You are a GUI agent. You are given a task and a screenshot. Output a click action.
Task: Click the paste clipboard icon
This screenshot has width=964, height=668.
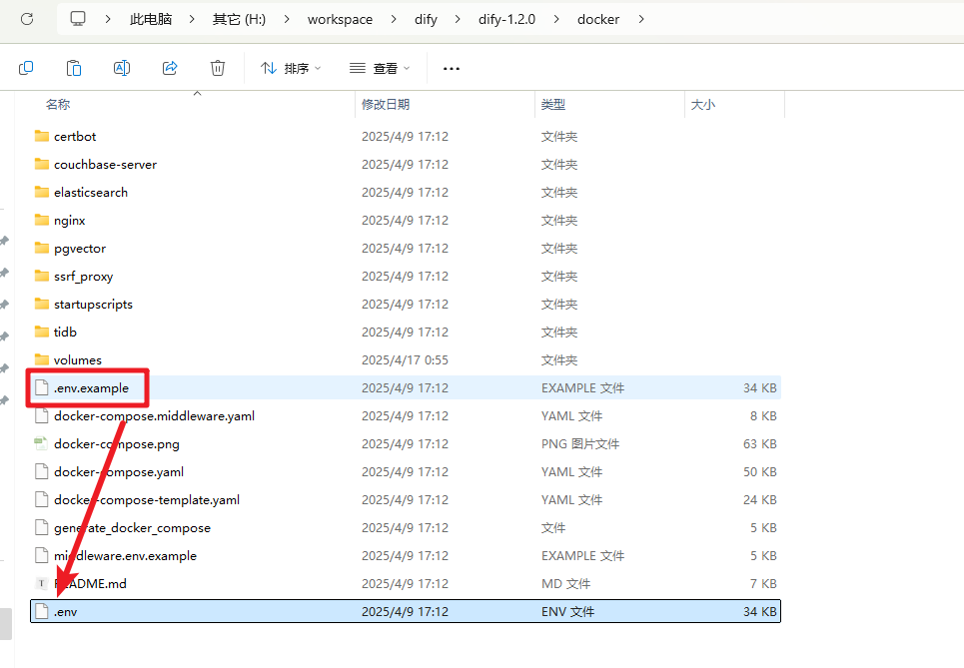point(74,68)
